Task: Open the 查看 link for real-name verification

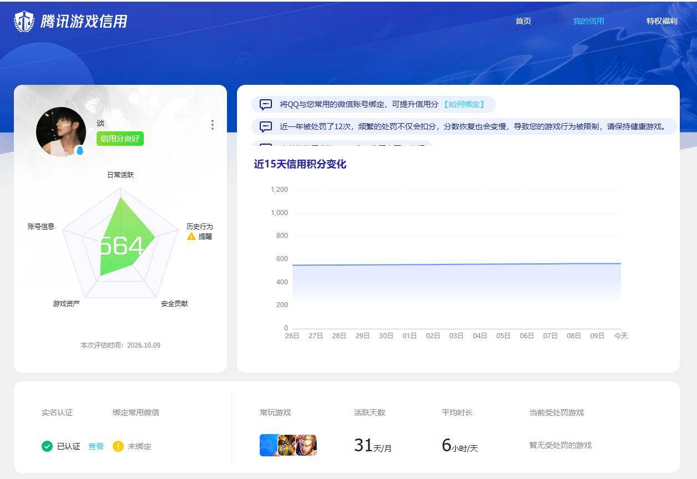Action: pyautogui.click(x=96, y=446)
